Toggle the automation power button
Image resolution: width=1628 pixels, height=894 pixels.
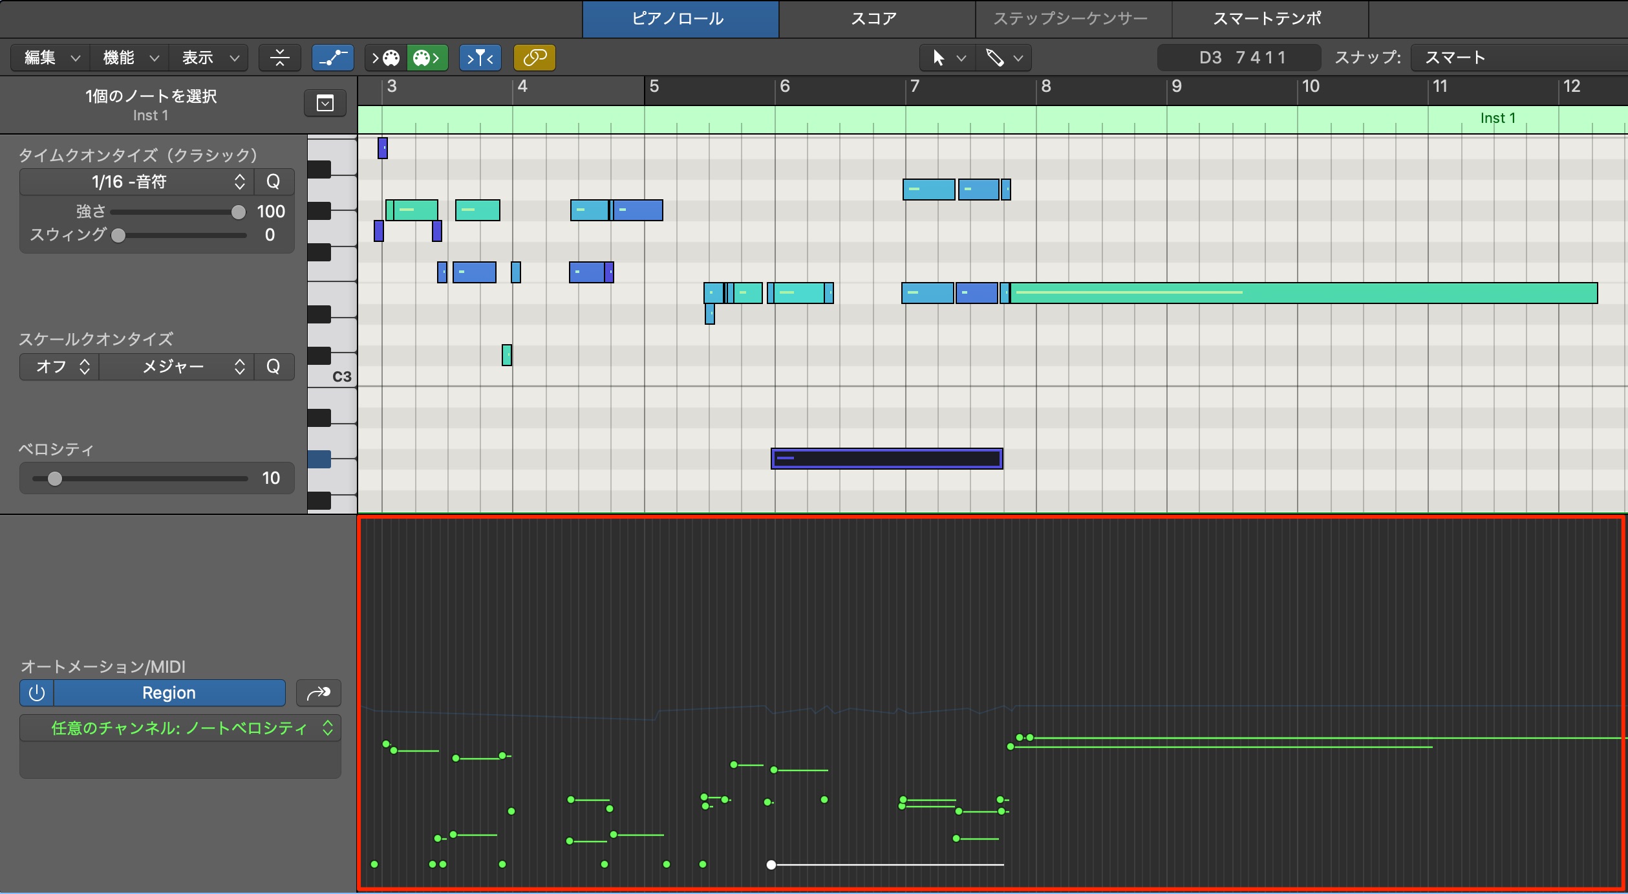pyautogui.click(x=37, y=693)
